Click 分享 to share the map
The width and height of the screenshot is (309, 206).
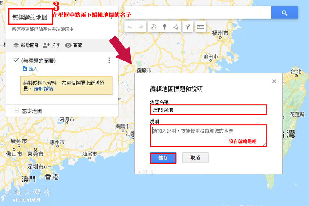click(52, 45)
